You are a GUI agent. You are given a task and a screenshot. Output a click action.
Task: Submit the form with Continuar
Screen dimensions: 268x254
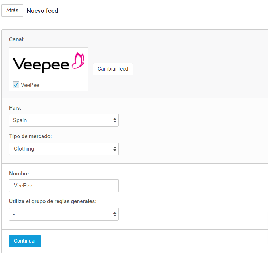[x=25, y=241]
